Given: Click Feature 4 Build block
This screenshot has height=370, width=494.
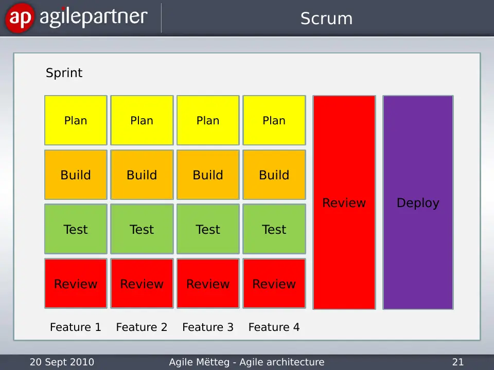Looking at the screenshot, I should point(274,175).
